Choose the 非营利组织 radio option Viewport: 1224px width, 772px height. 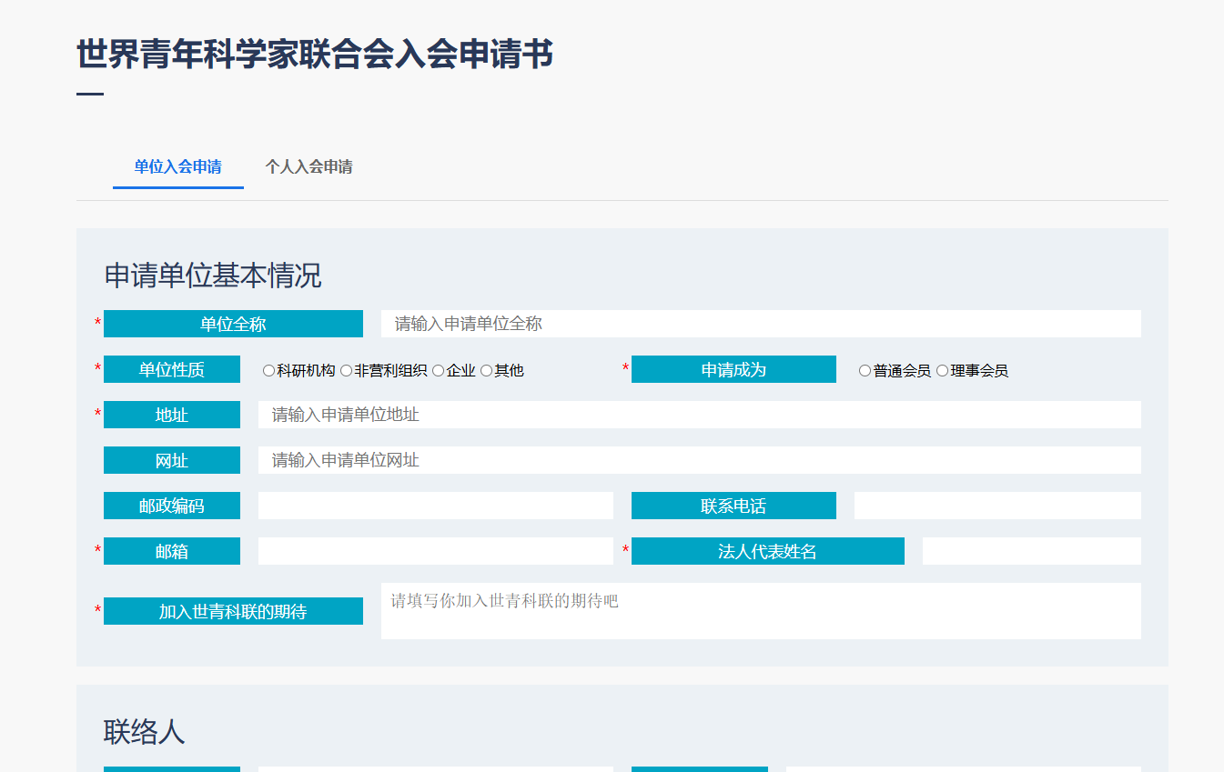tap(346, 371)
